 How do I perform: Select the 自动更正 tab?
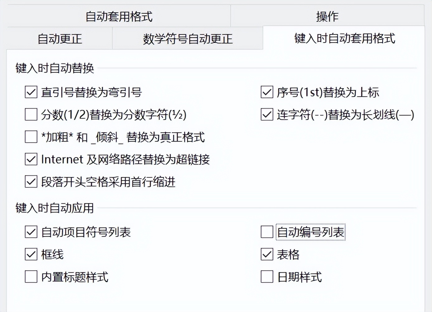[x=59, y=39]
